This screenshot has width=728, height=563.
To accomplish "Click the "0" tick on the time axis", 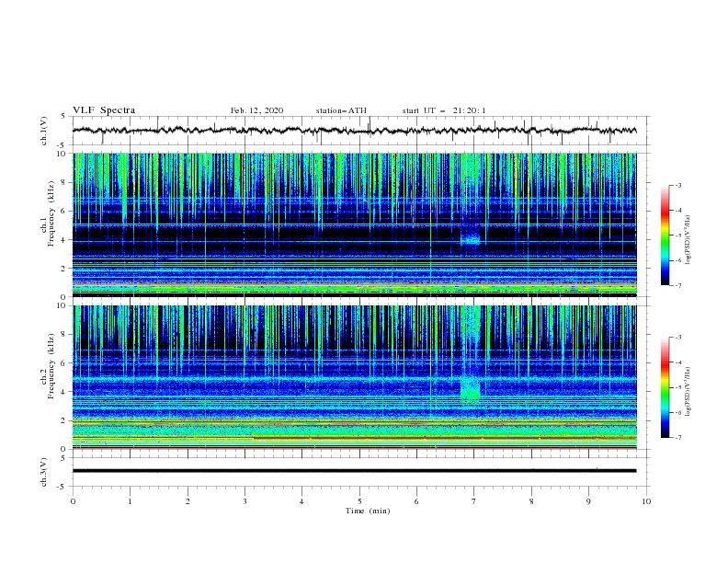I will [73, 501].
